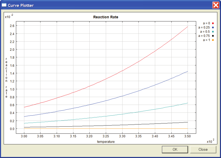This screenshot has width=221, height=158.
Task: Click the x-axis tick label 3.35
Action: point(138,136)
